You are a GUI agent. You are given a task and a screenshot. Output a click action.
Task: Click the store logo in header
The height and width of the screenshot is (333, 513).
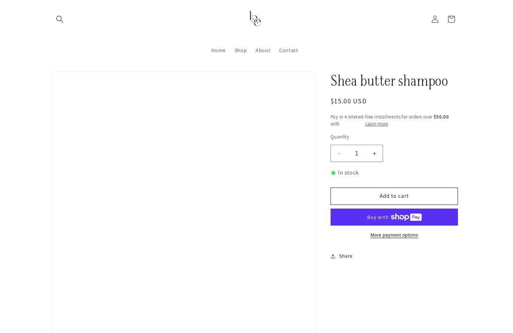[x=255, y=19]
